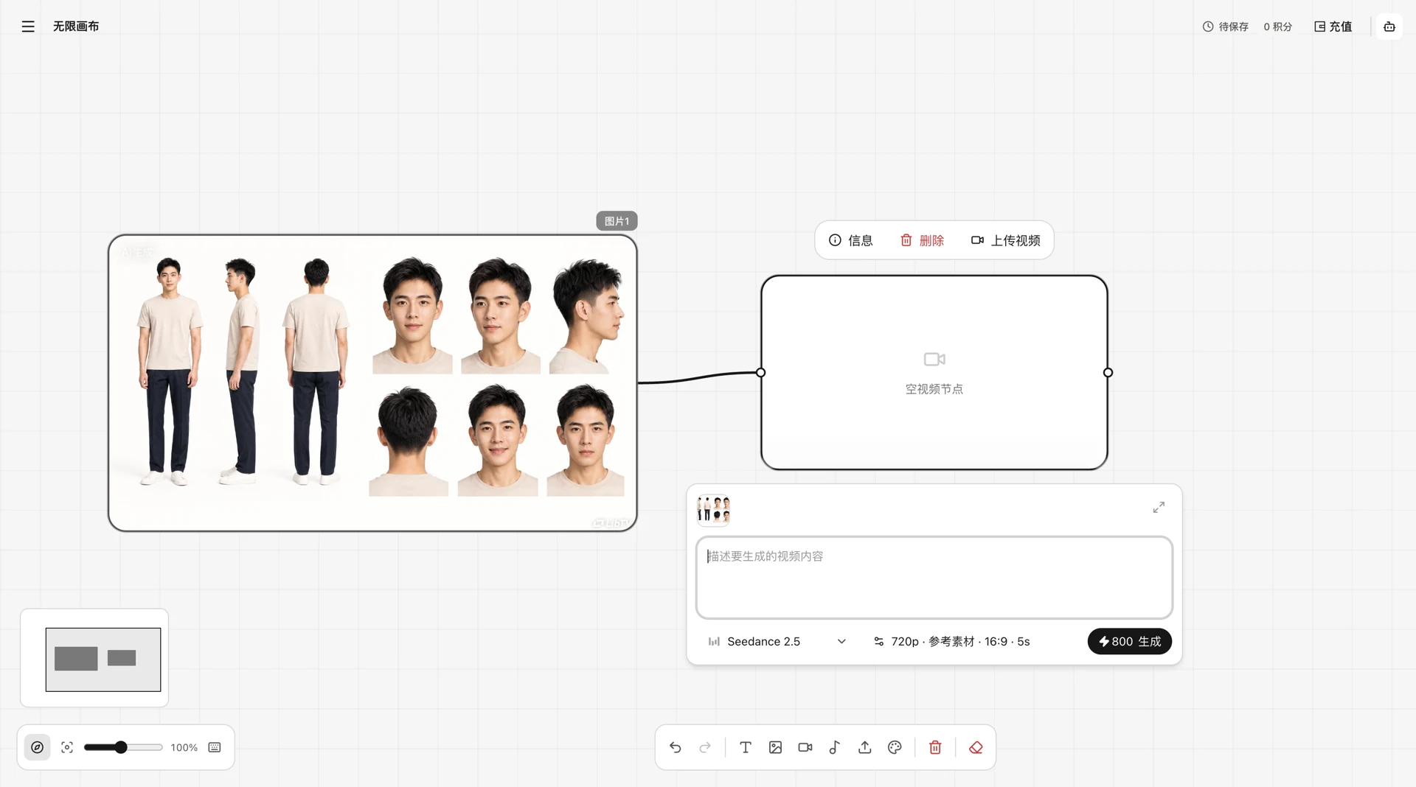Click the video node left connection handle
The height and width of the screenshot is (787, 1416).
click(761, 373)
